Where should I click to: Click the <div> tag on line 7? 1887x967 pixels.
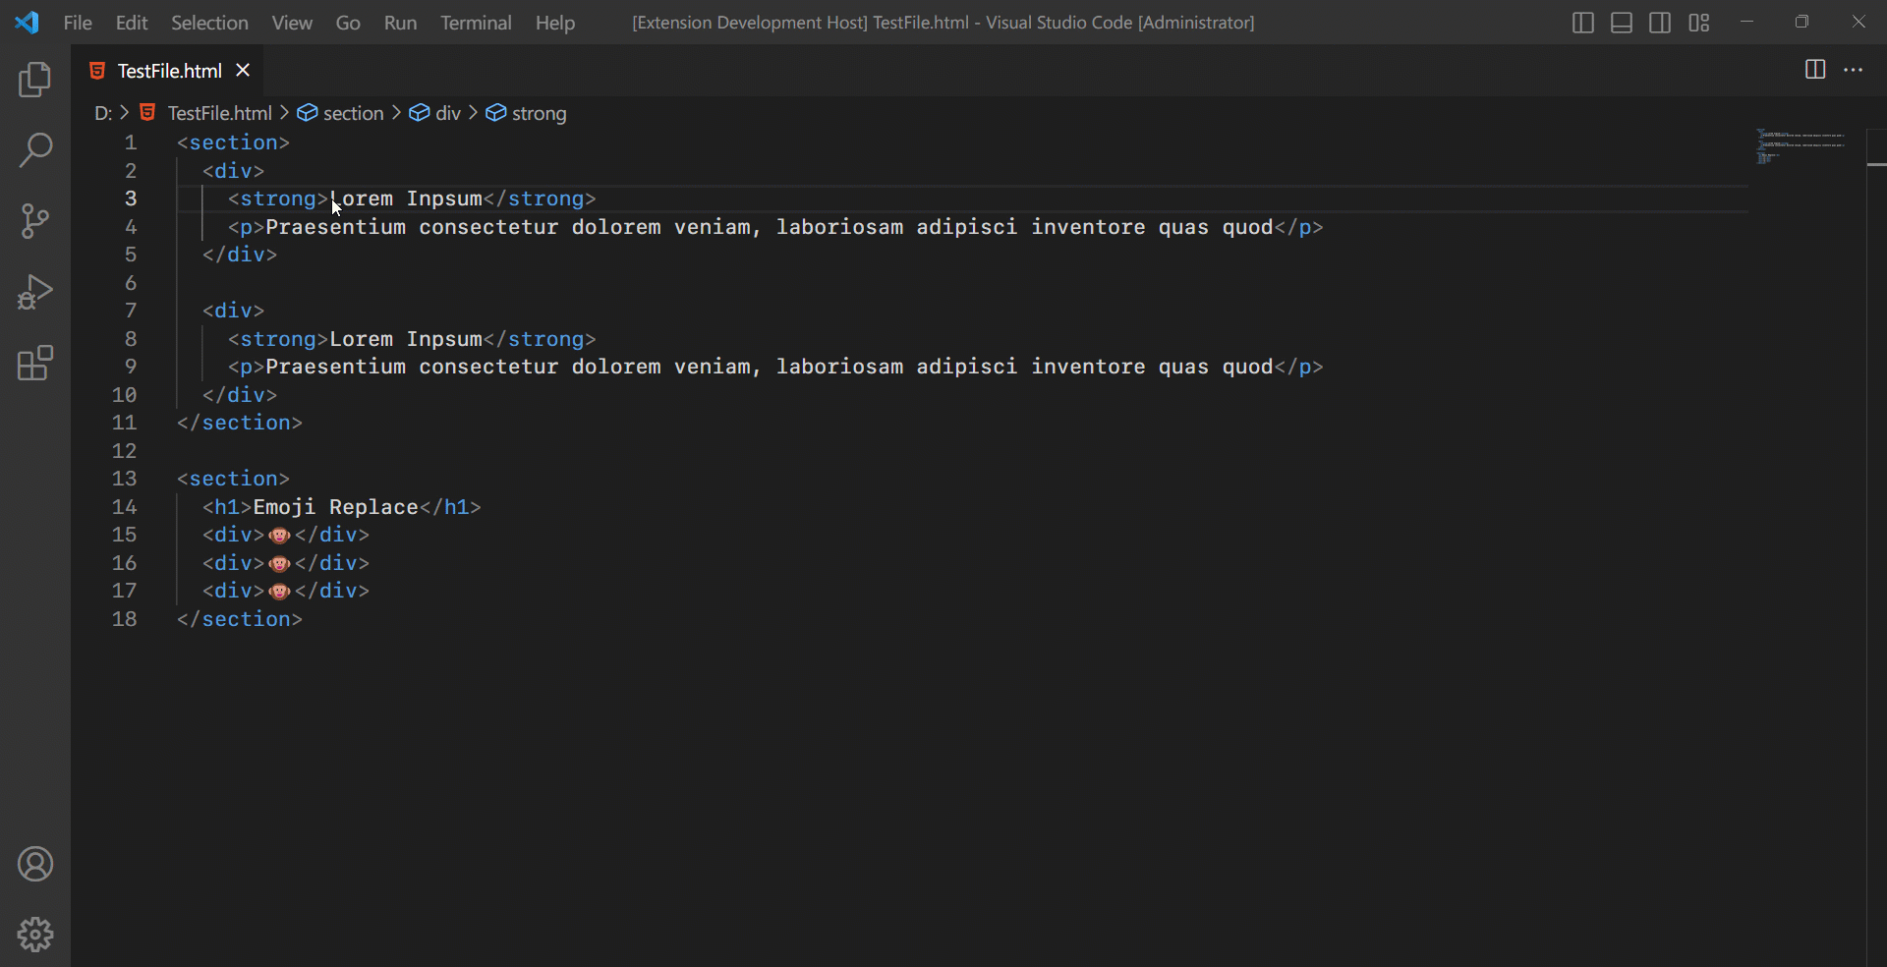pos(233,311)
